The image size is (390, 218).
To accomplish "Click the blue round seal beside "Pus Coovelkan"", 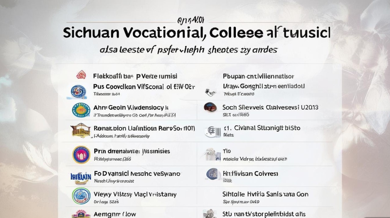I will (77, 91).
